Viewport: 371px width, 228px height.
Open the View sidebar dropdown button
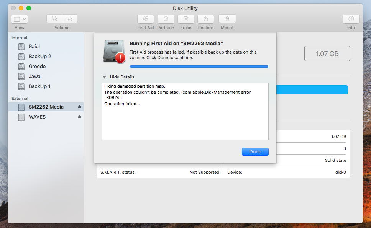(20, 19)
